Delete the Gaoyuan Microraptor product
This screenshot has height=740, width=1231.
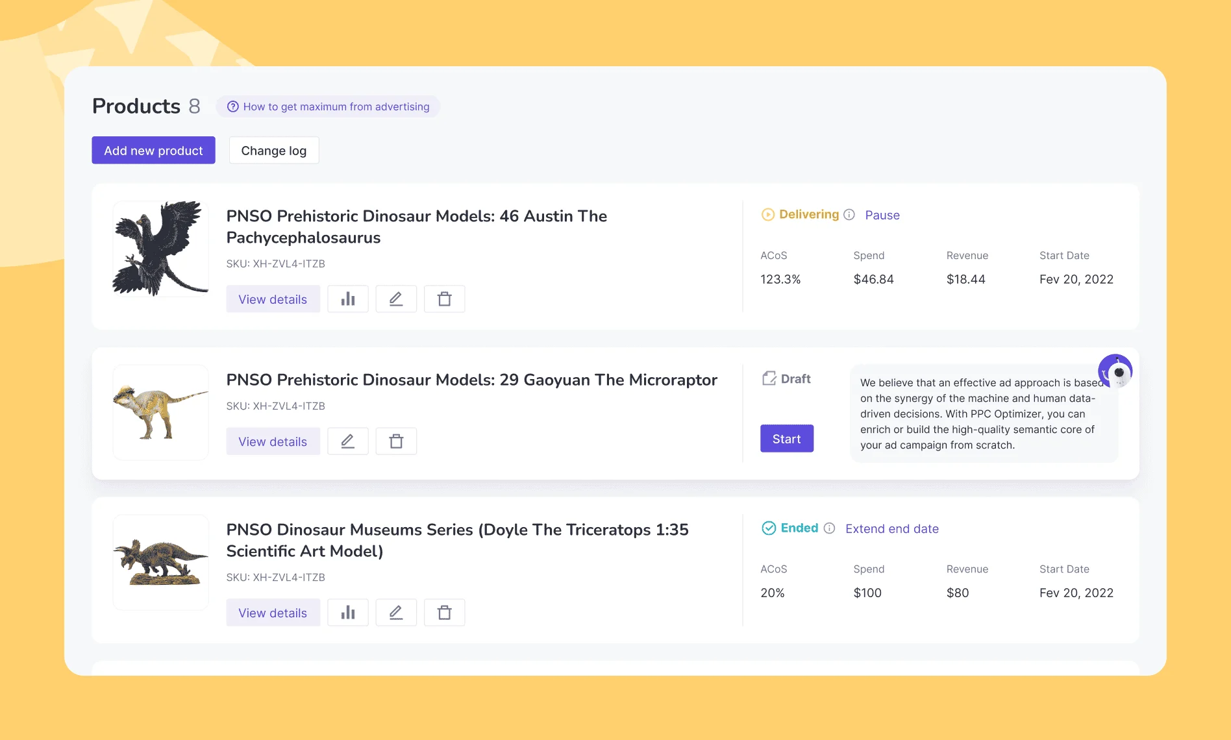click(x=396, y=441)
